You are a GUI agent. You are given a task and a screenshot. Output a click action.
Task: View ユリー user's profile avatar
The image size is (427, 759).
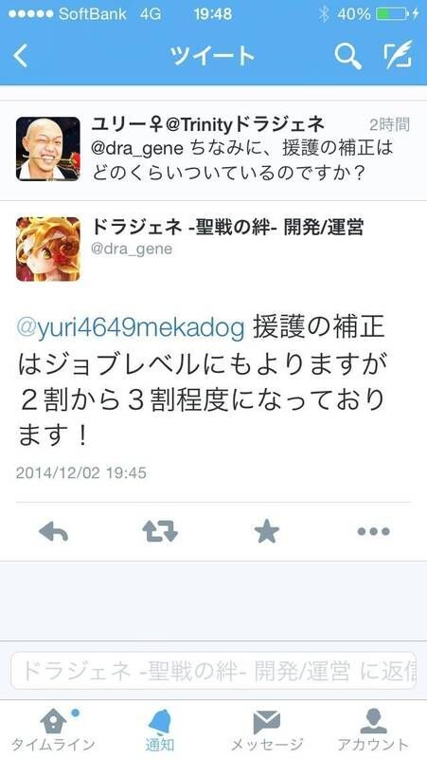48,149
